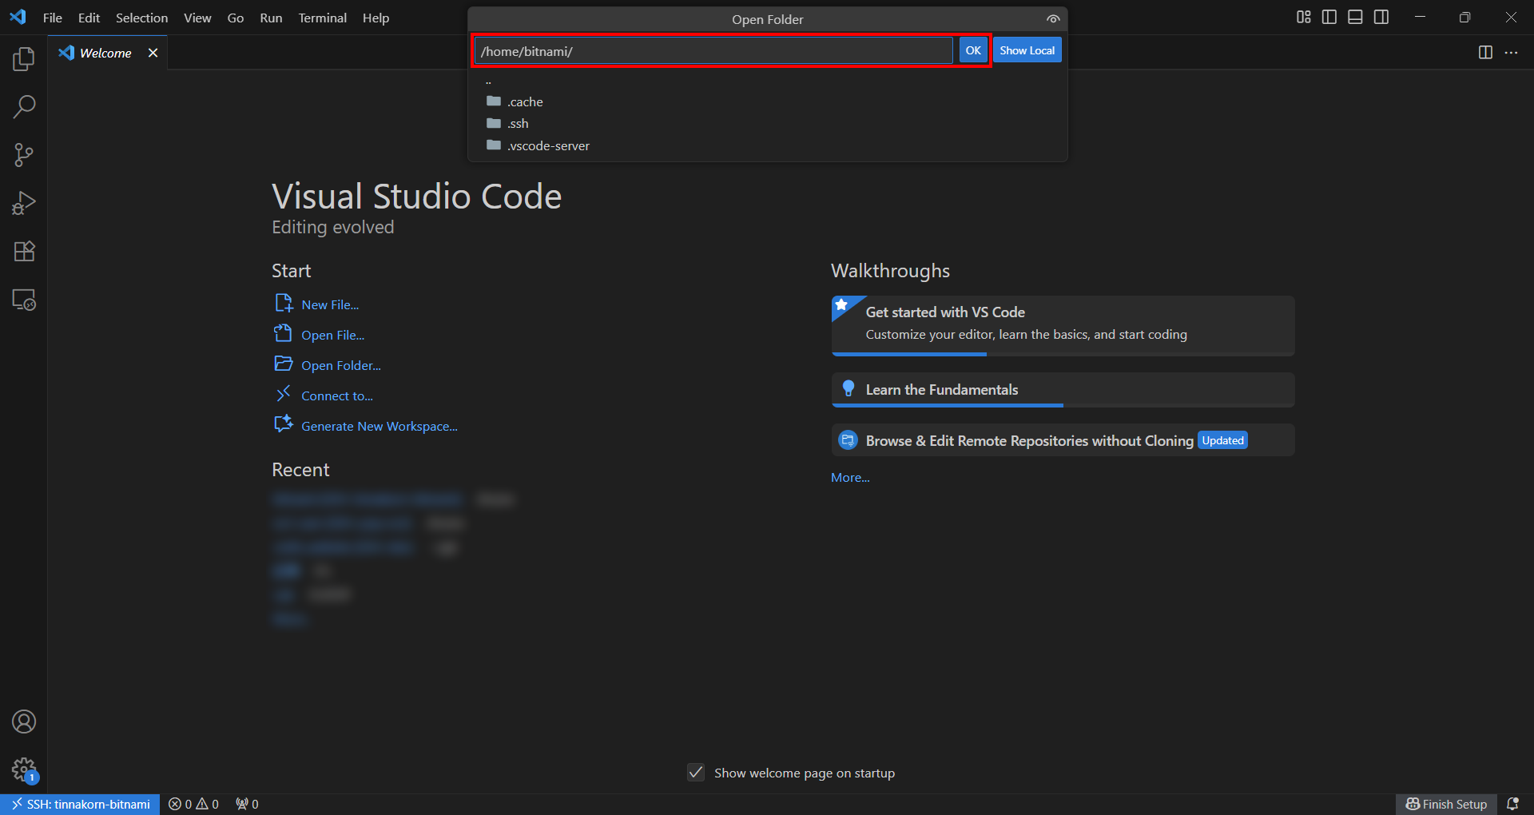Image resolution: width=1534 pixels, height=815 pixels.
Task: Close the Welcome tab
Action: 153,53
